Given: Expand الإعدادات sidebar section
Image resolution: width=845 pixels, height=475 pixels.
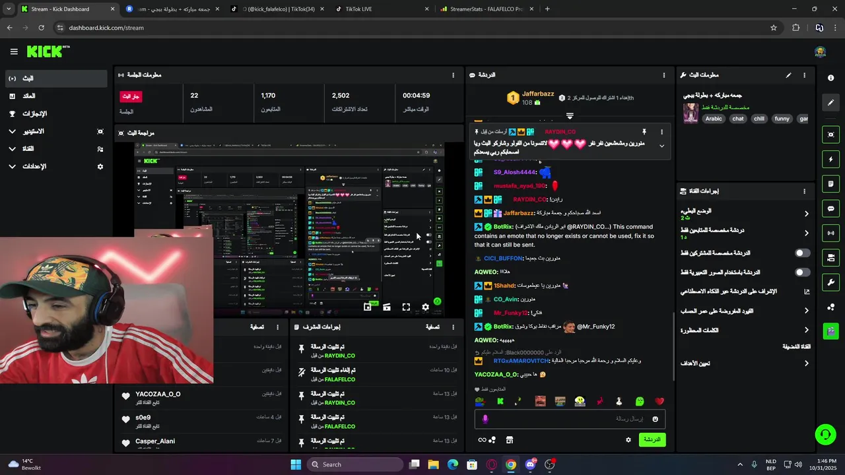Looking at the screenshot, I should pos(56,166).
